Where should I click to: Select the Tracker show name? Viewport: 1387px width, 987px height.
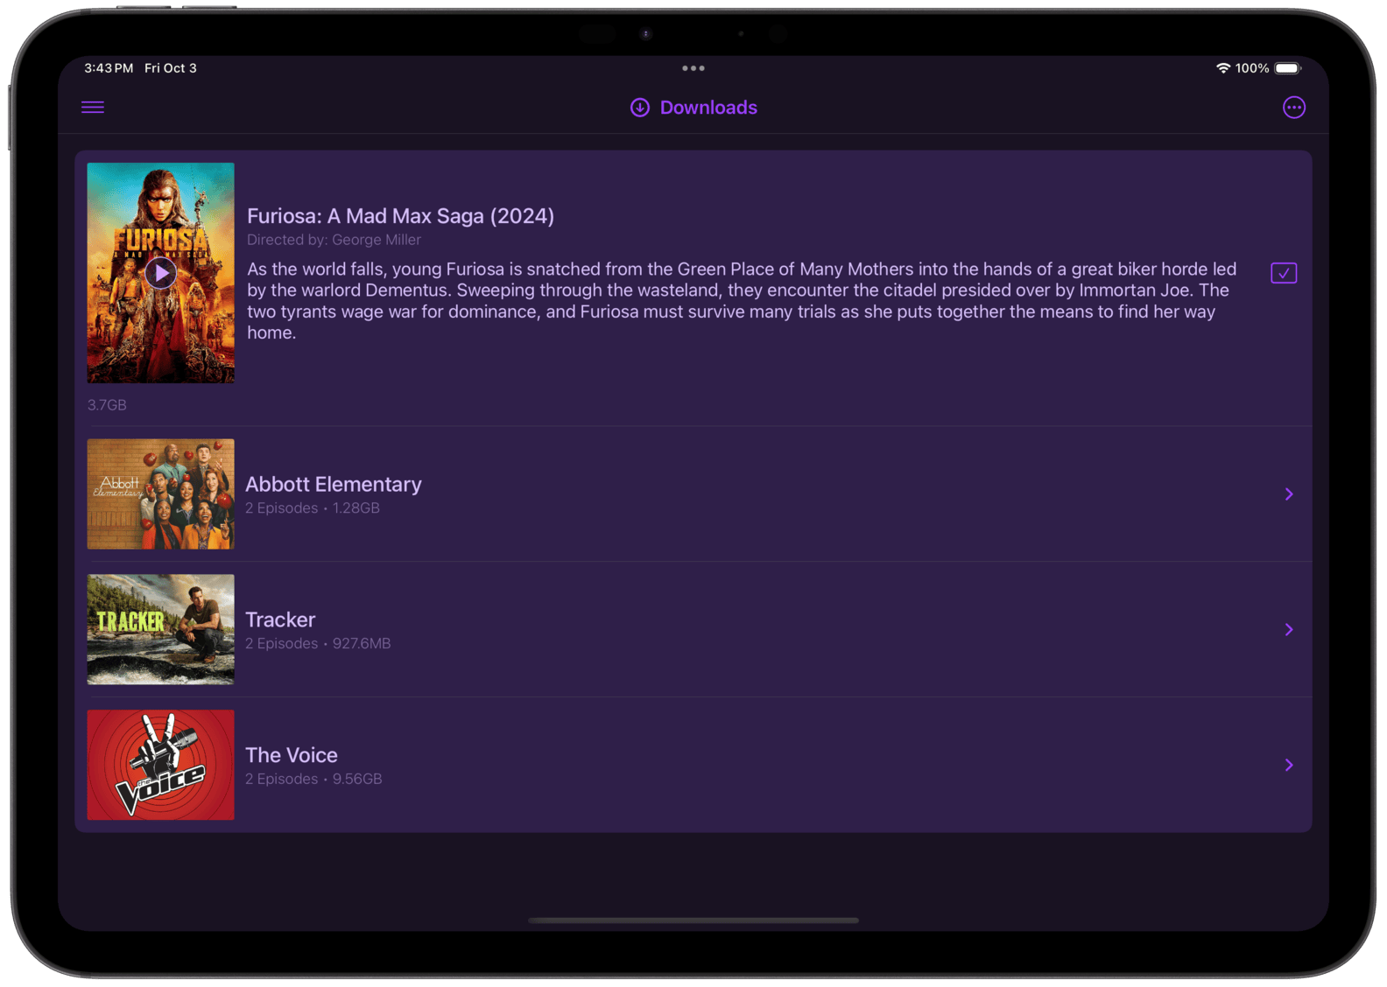tap(280, 619)
